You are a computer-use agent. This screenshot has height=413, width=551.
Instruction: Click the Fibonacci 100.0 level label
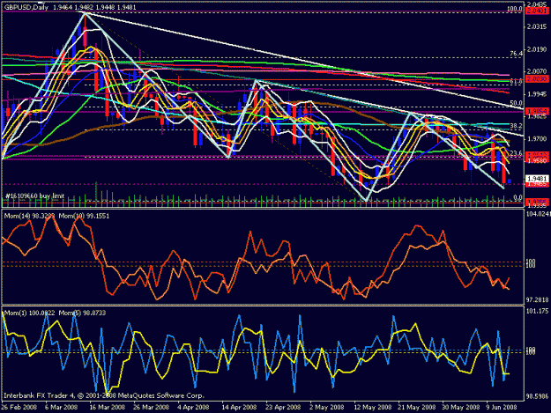pyautogui.click(x=515, y=9)
